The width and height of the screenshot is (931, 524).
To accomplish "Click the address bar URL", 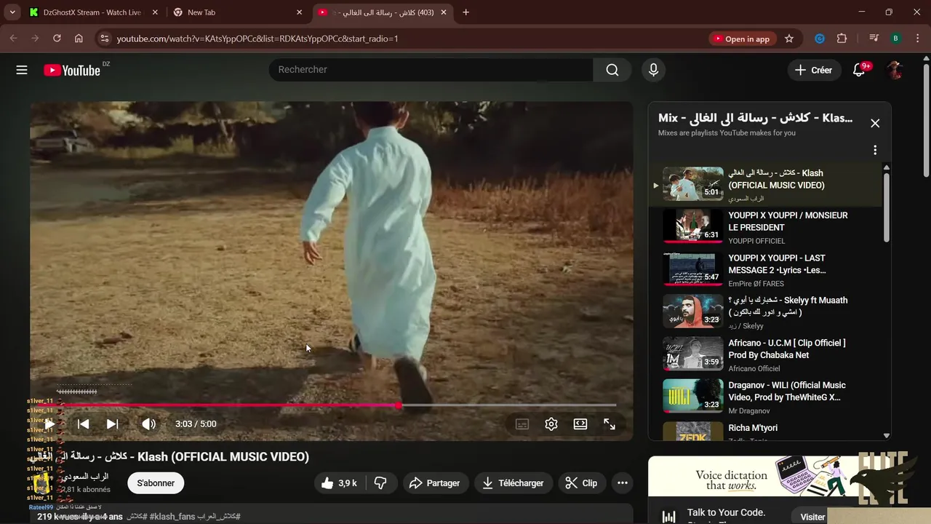I will coord(257,39).
